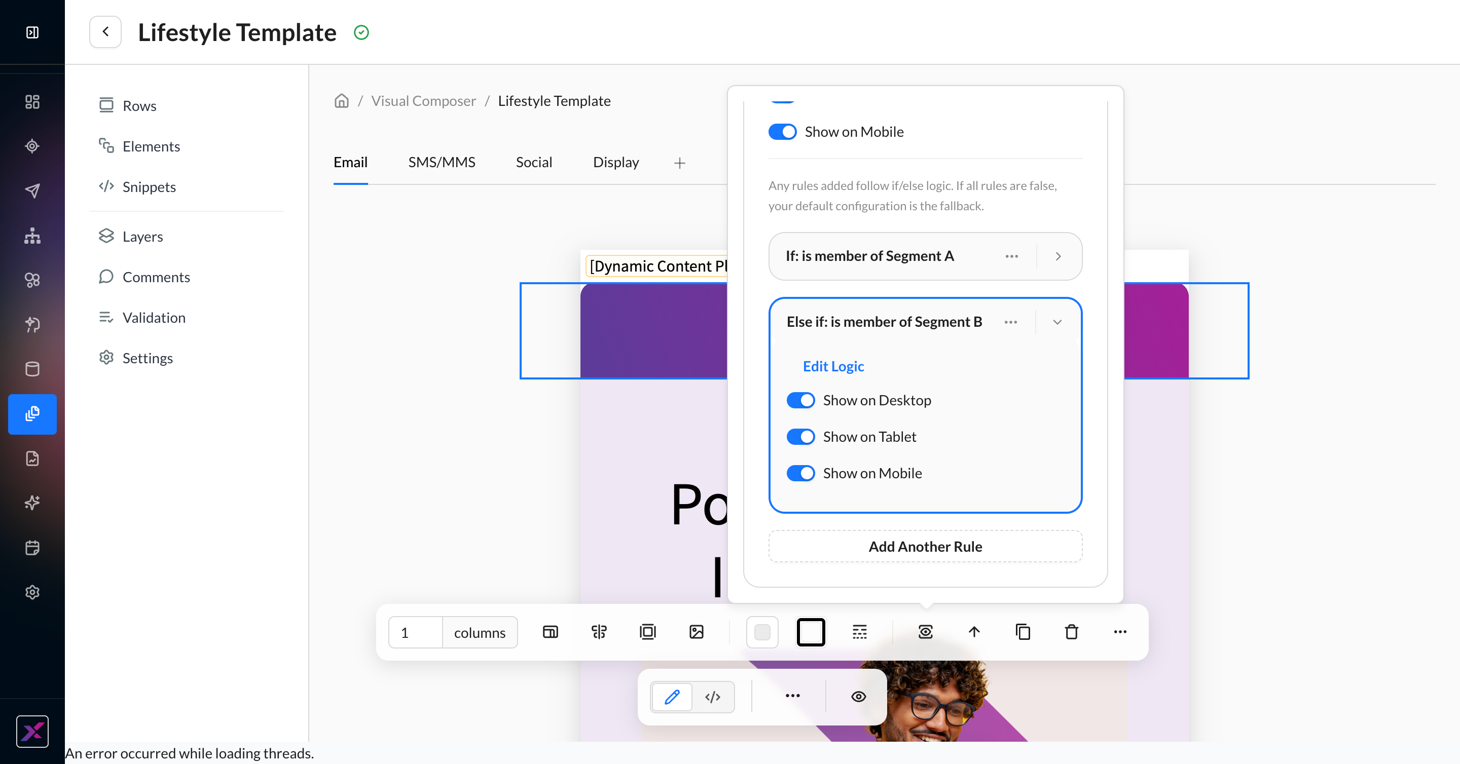Switch to code view in bottom toolbar
Viewport: 1460px width, 764px height.
point(713,697)
